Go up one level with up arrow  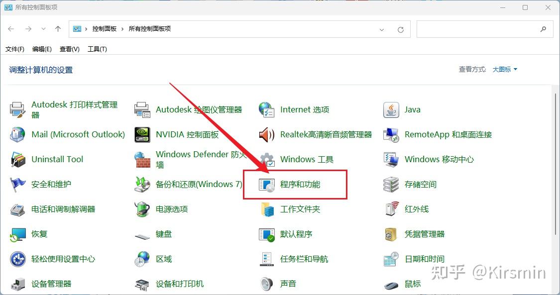click(58, 29)
